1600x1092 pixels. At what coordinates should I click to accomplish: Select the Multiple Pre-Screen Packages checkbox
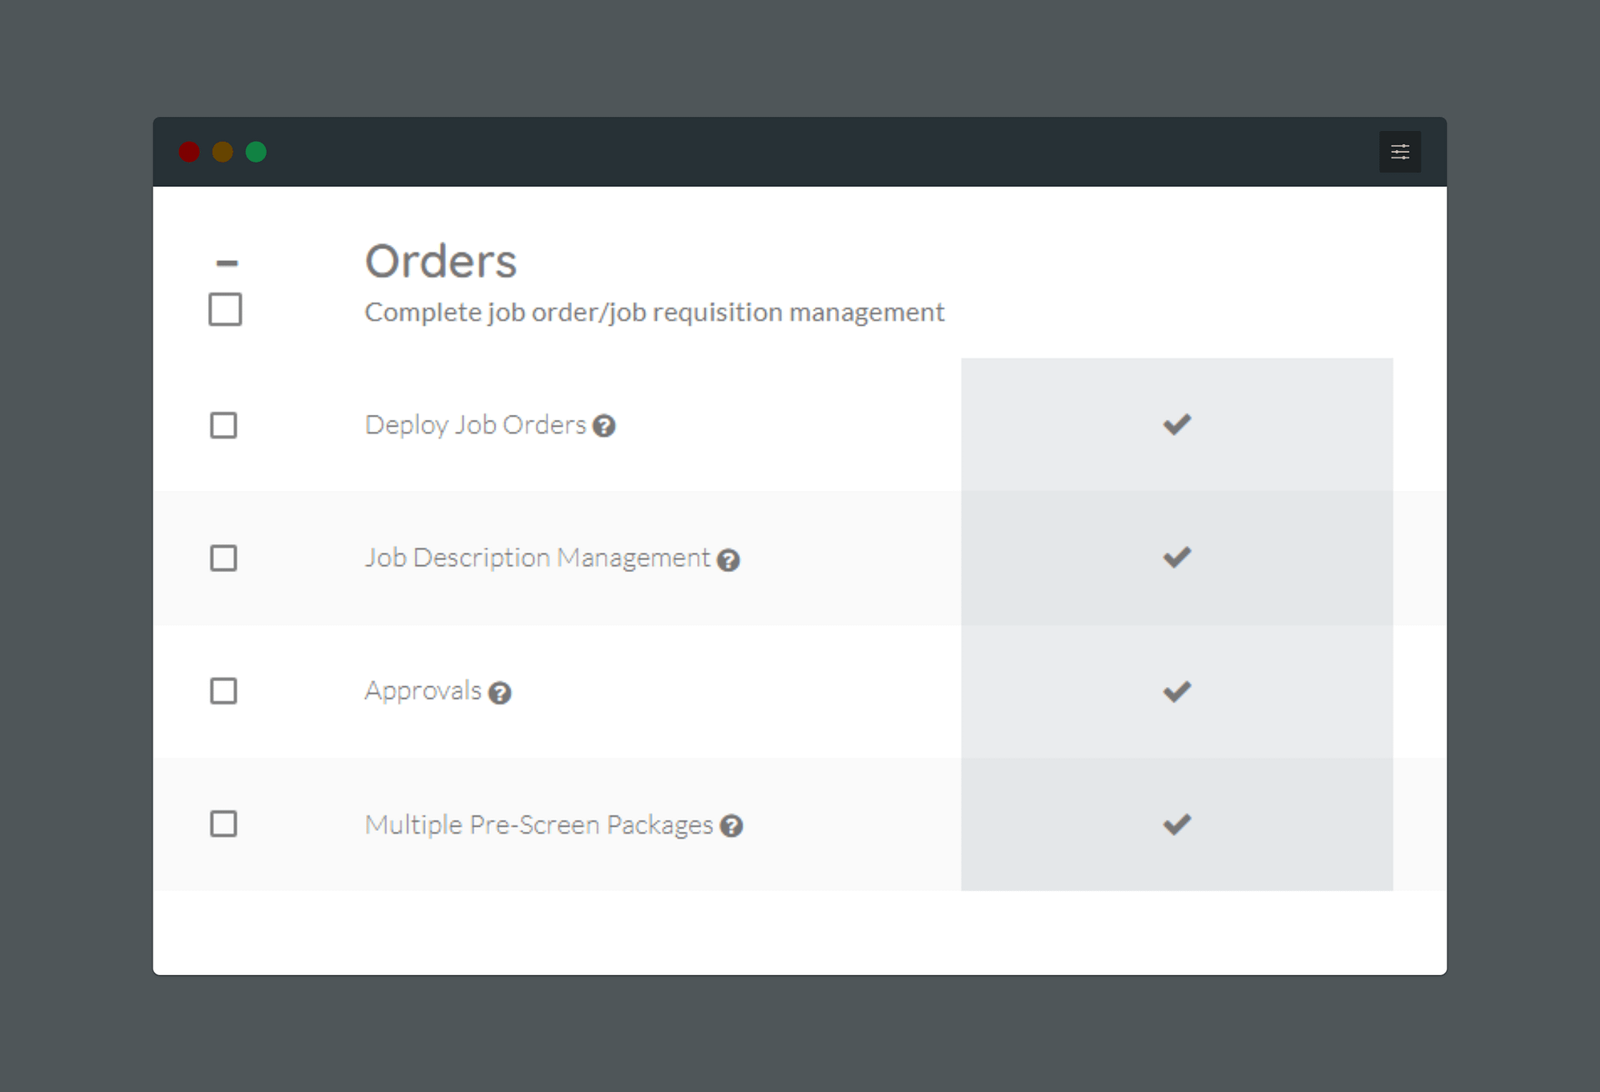[x=223, y=824]
